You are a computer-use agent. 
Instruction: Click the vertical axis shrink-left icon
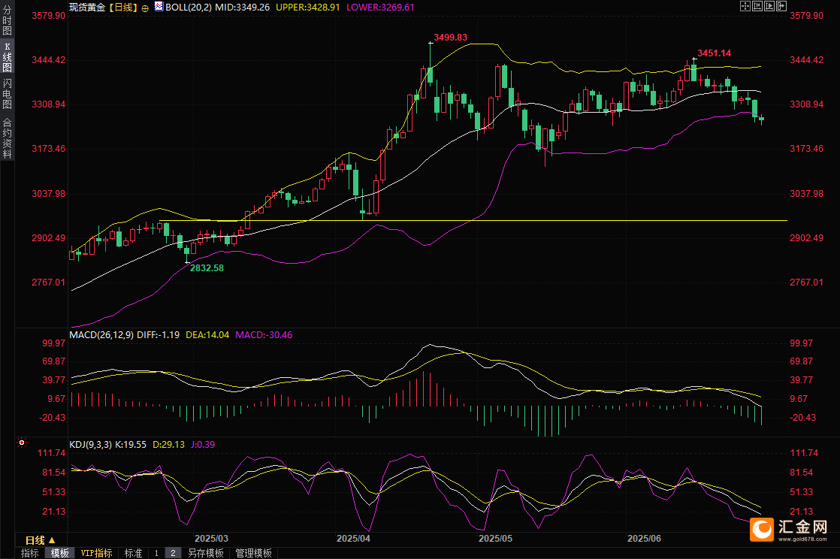tap(757, 6)
